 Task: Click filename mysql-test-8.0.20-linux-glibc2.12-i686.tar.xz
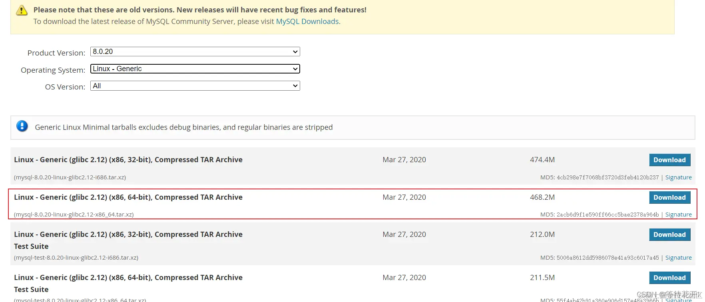[76, 258]
